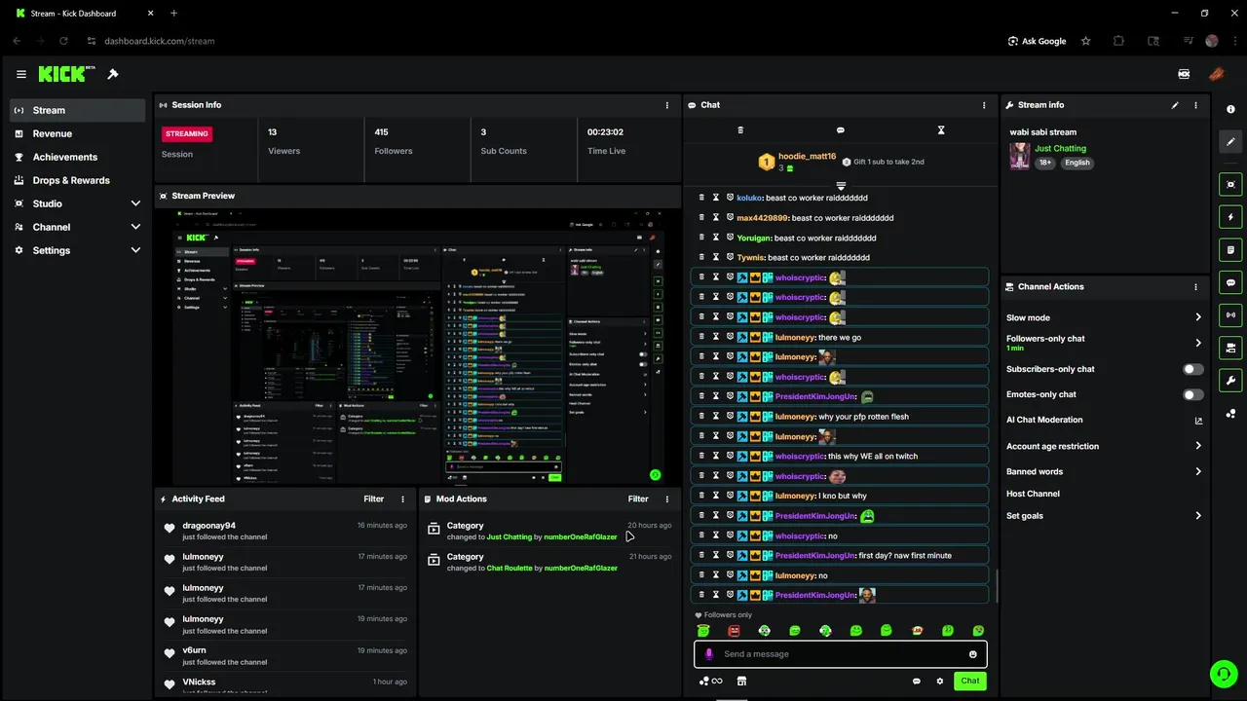Screen dimensions: 1247x701
Task: Toggle Subscribers-only chat switch
Action: [x=1192, y=369]
